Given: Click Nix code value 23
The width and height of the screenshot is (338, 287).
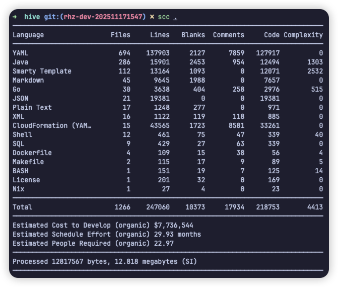Looking at the screenshot, I should (276, 189).
